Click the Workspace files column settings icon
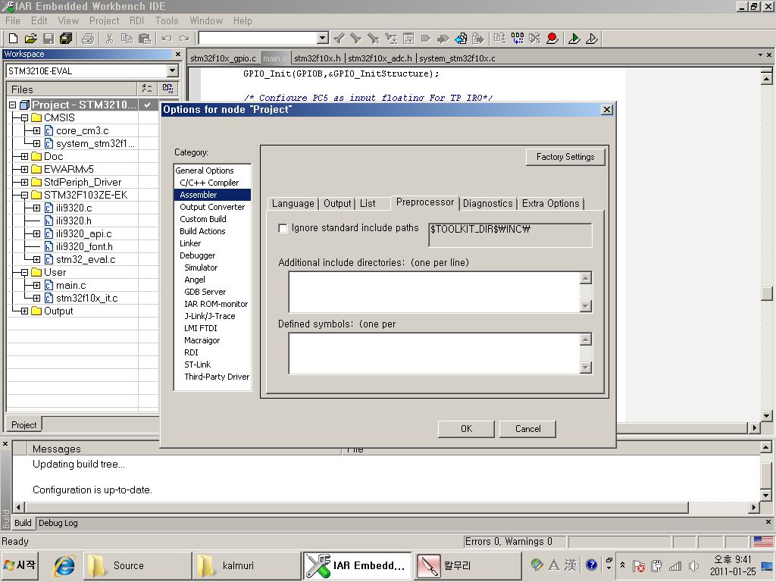Screen dimensions: 776x582 click(x=147, y=89)
